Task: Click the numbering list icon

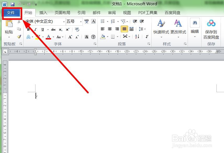Action: (x=113, y=21)
